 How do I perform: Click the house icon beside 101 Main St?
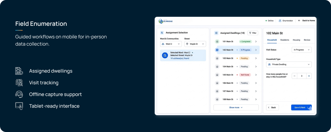(217, 41)
